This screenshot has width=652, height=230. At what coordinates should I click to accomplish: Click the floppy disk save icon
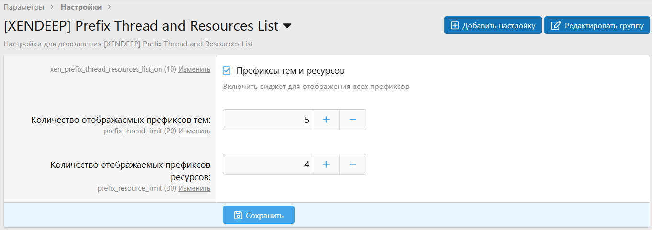tap(238, 215)
